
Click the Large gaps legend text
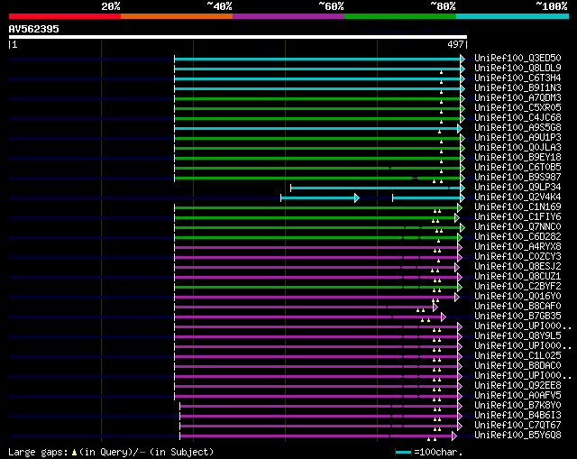tap(111, 452)
